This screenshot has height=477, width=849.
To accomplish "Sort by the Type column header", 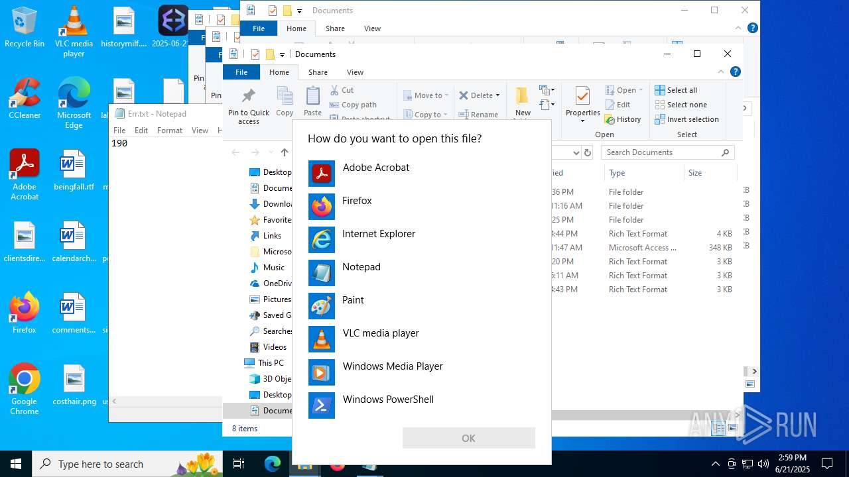I will (x=643, y=173).
